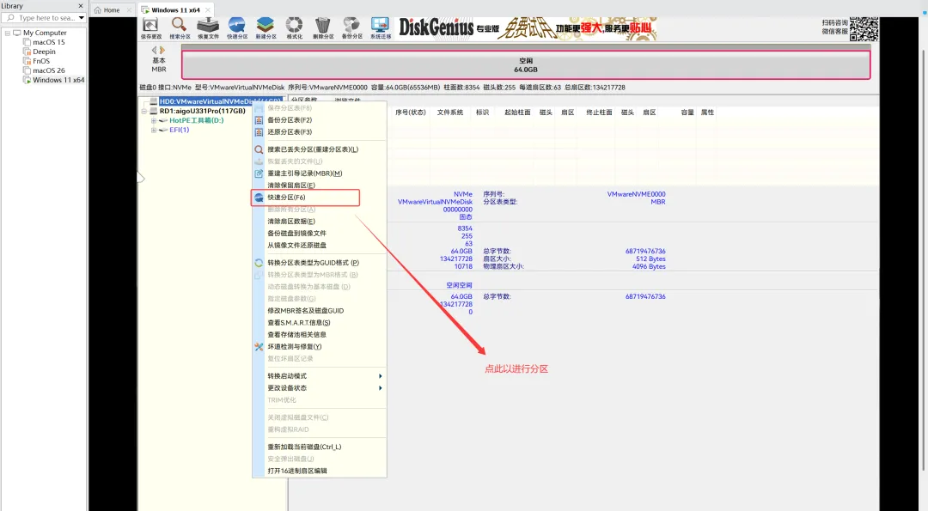Viewport: 928px width, 511px height.
Task: Switch to the Windows 11 x64 tab
Action: [x=175, y=10]
